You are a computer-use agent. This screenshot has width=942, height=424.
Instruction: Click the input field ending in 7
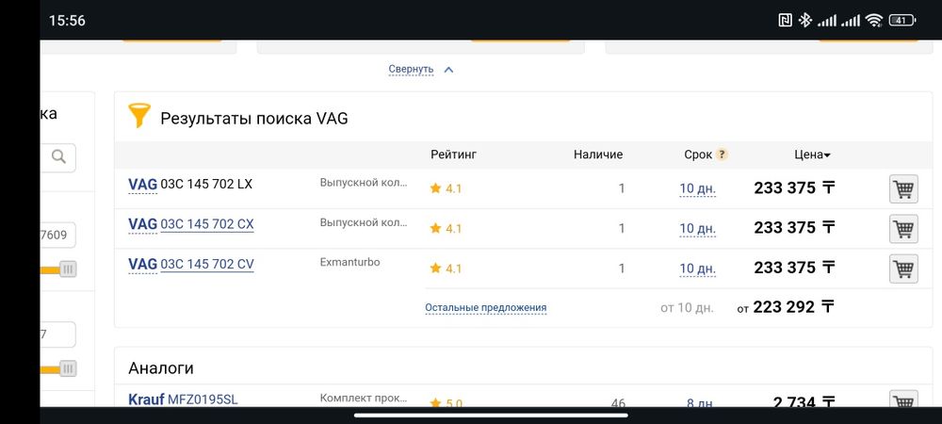pyautogui.click(x=57, y=334)
